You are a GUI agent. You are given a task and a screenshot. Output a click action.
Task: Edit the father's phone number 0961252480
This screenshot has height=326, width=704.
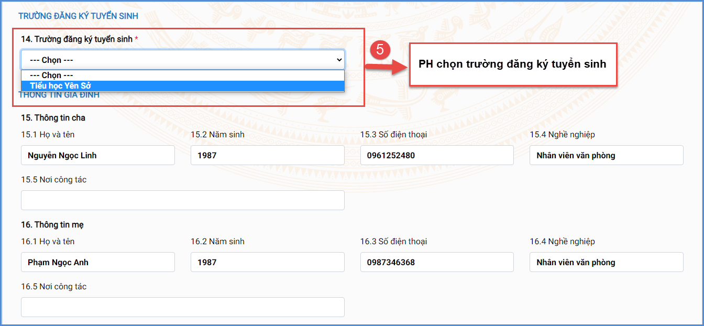click(436, 156)
